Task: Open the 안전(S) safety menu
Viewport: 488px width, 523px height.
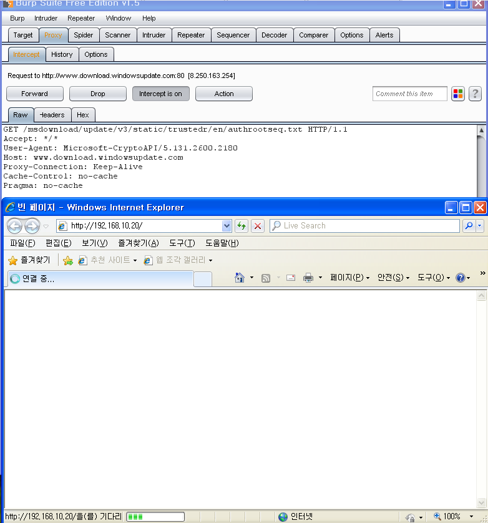Action: click(x=393, y=278)
